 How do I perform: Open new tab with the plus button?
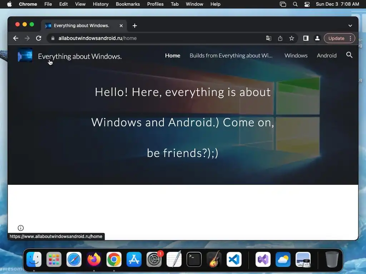coord(135,26)
